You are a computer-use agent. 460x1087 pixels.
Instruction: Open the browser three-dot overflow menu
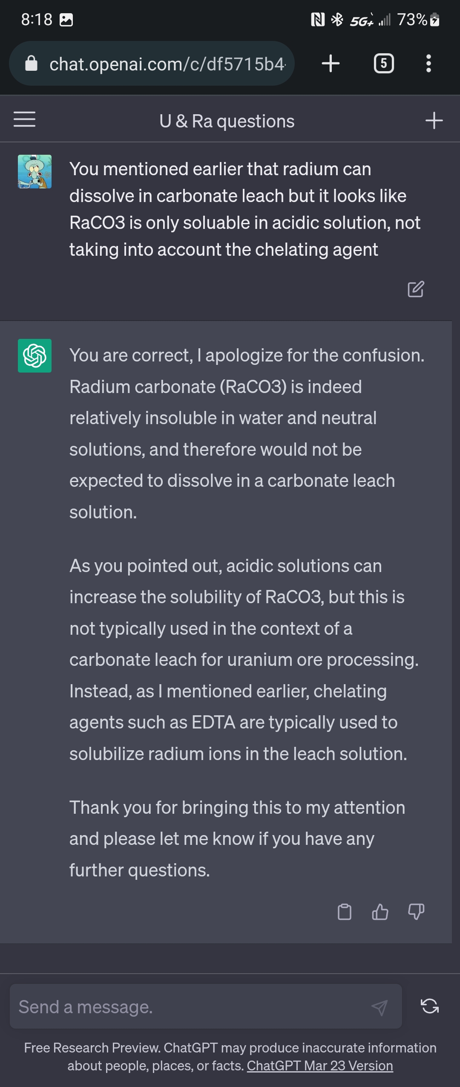[x=428, y=64]
